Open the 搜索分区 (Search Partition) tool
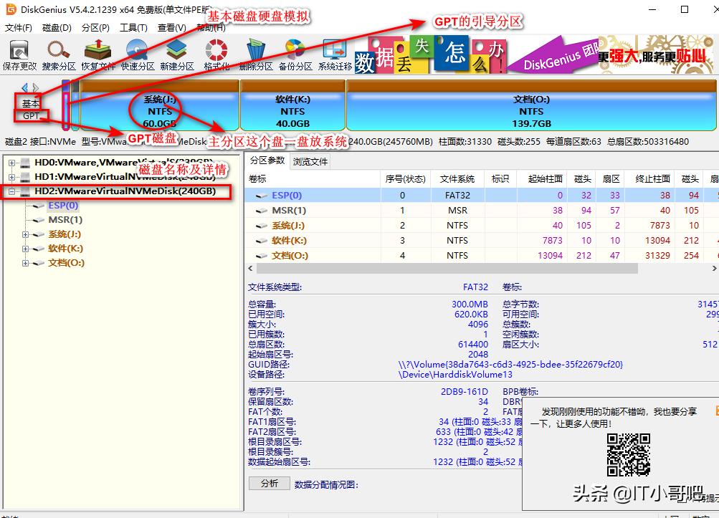The width and height of the screenshot is (719, 518). [57, 54]
